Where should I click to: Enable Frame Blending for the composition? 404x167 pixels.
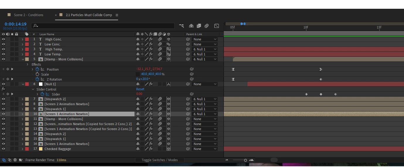[199, 26]
